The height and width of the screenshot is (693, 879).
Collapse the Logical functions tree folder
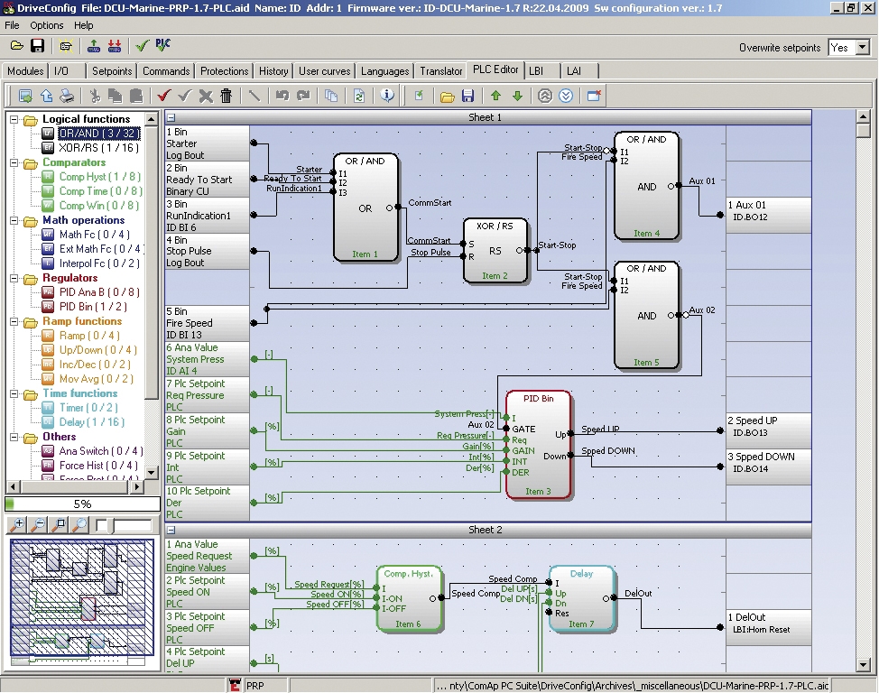(14, 119)
